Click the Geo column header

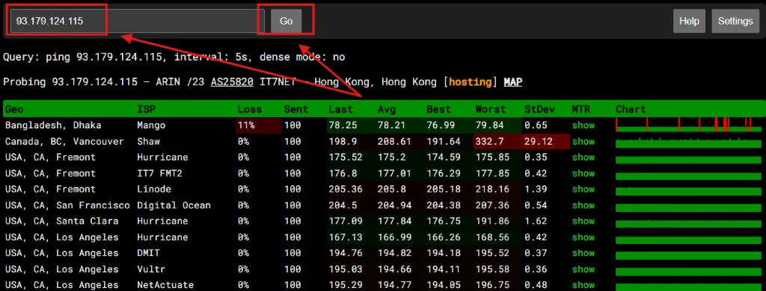tap(14, 109)
